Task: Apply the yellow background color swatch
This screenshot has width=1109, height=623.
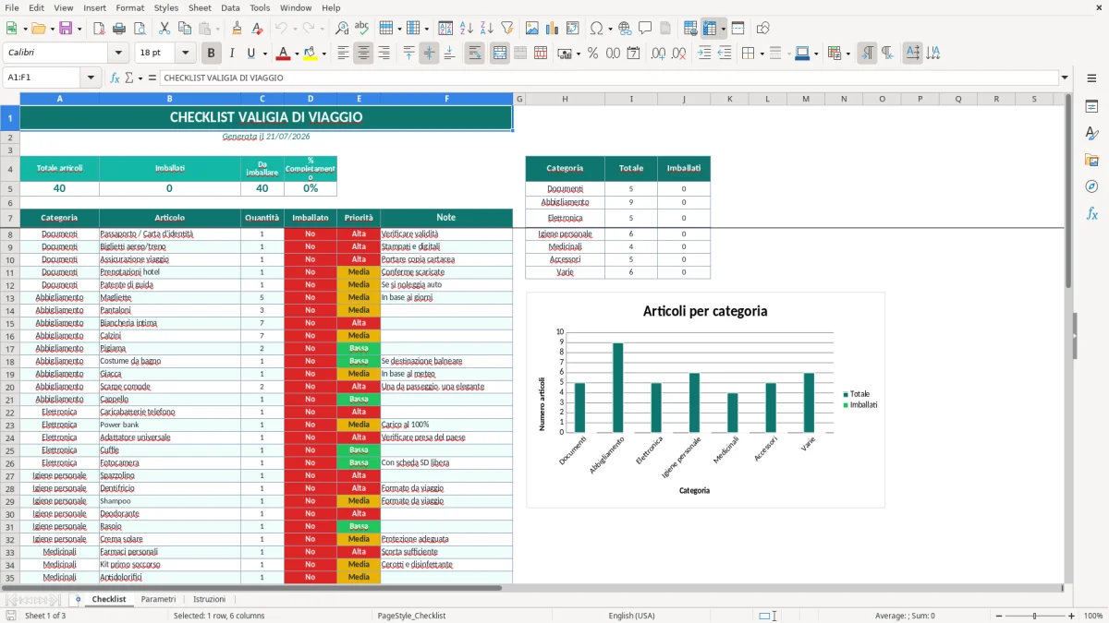Action: (x=311, y=54)
